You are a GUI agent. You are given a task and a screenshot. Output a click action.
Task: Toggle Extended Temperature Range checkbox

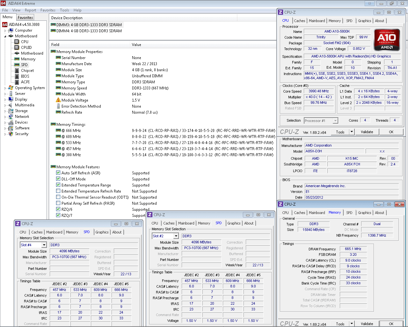click(x=58, y=185)
